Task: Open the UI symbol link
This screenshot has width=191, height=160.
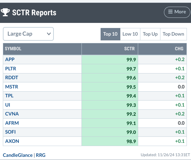Action: tap(8, 105)
